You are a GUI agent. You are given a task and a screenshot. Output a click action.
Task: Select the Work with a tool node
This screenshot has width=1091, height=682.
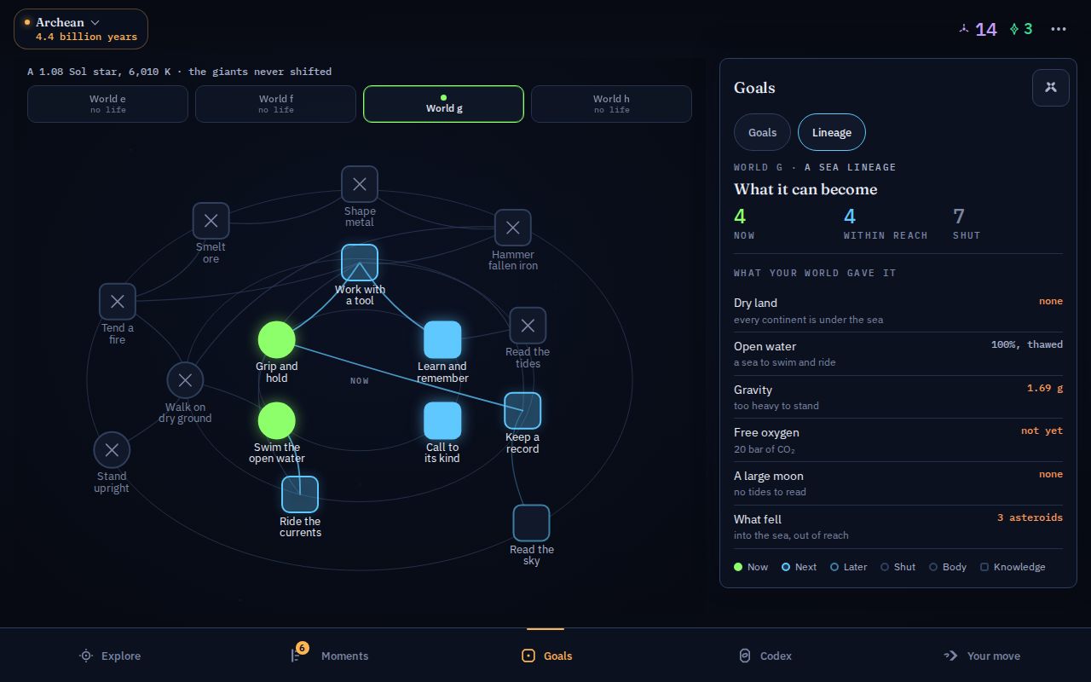click(360, 263)
